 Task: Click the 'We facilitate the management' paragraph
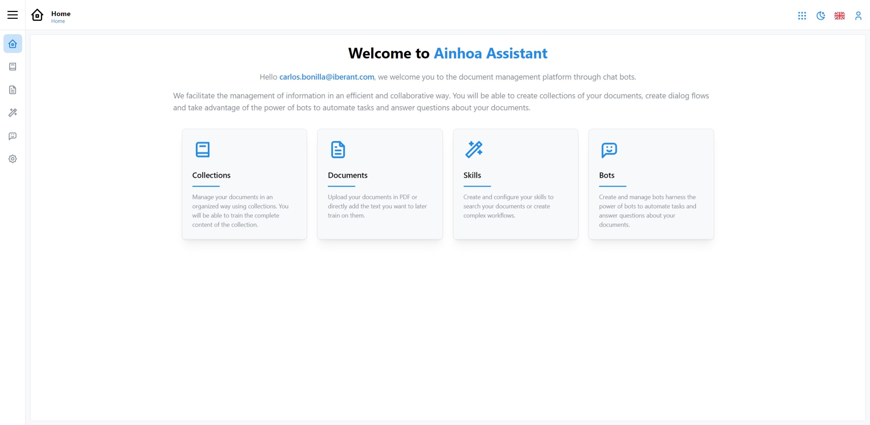tap(441, 101)
